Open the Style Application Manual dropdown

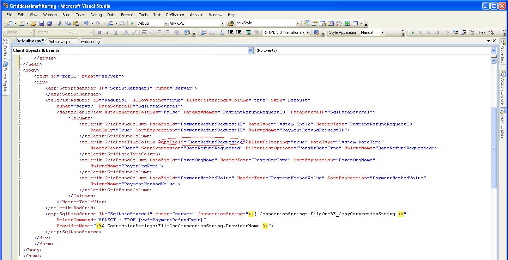tap(382, 32)
